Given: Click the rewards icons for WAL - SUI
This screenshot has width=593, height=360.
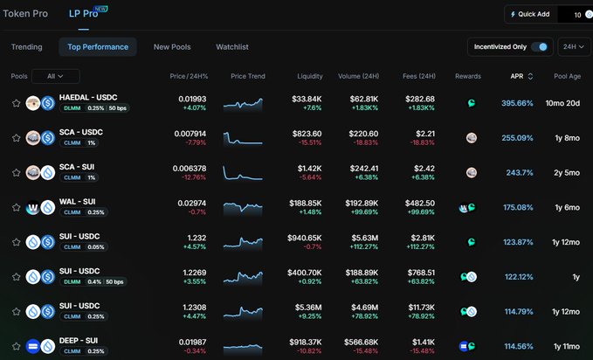Looking at the screenshot, I should point(467,207).
